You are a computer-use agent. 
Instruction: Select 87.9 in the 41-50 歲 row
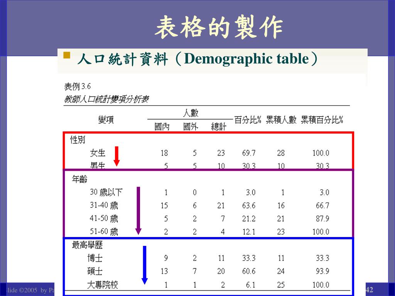322,219
